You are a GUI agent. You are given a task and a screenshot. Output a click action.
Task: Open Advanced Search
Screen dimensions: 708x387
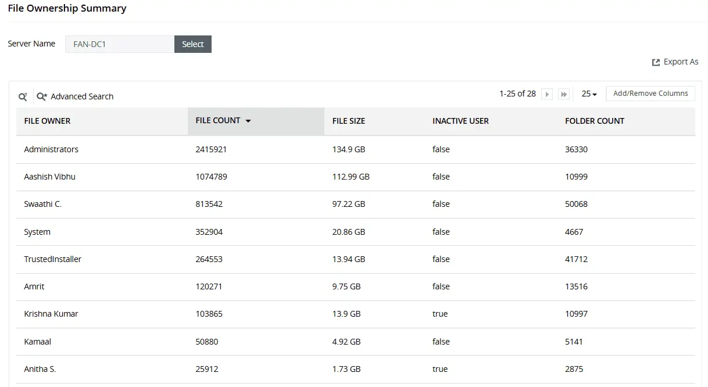pos(75,96)
